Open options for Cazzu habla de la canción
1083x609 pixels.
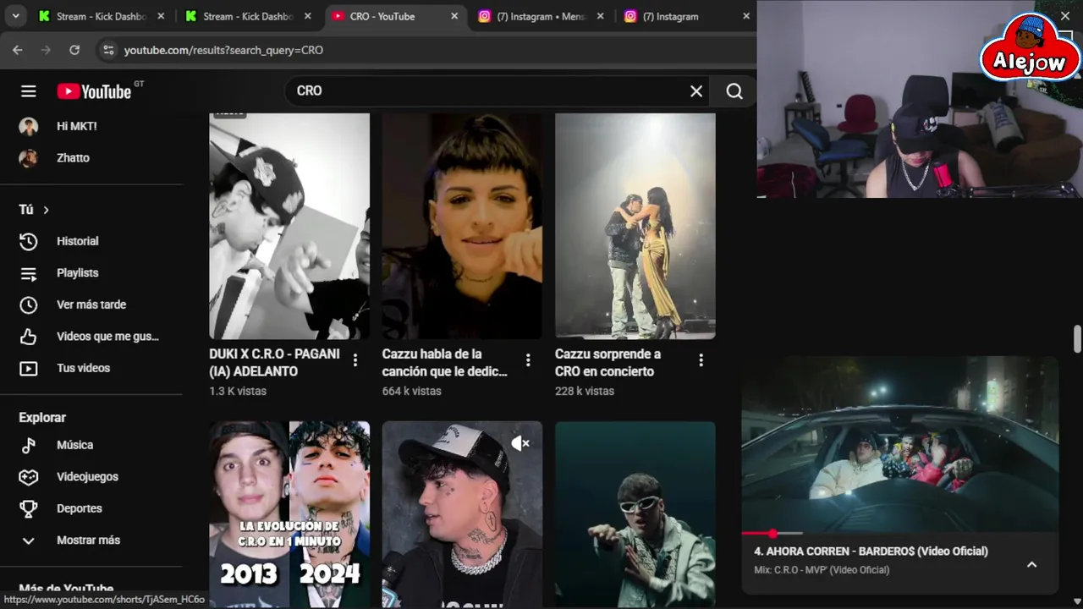pos(528,360)
